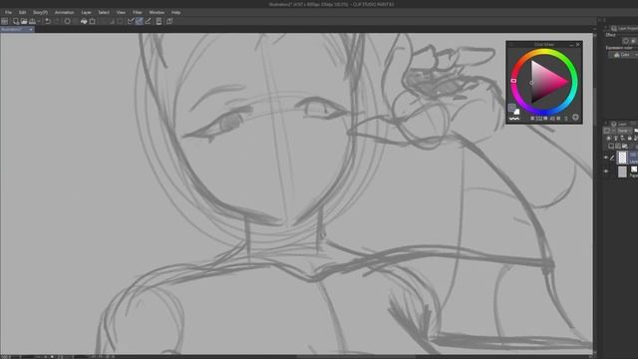
Task: Click the selected layer's thumbnail
Action: [622, 158]
